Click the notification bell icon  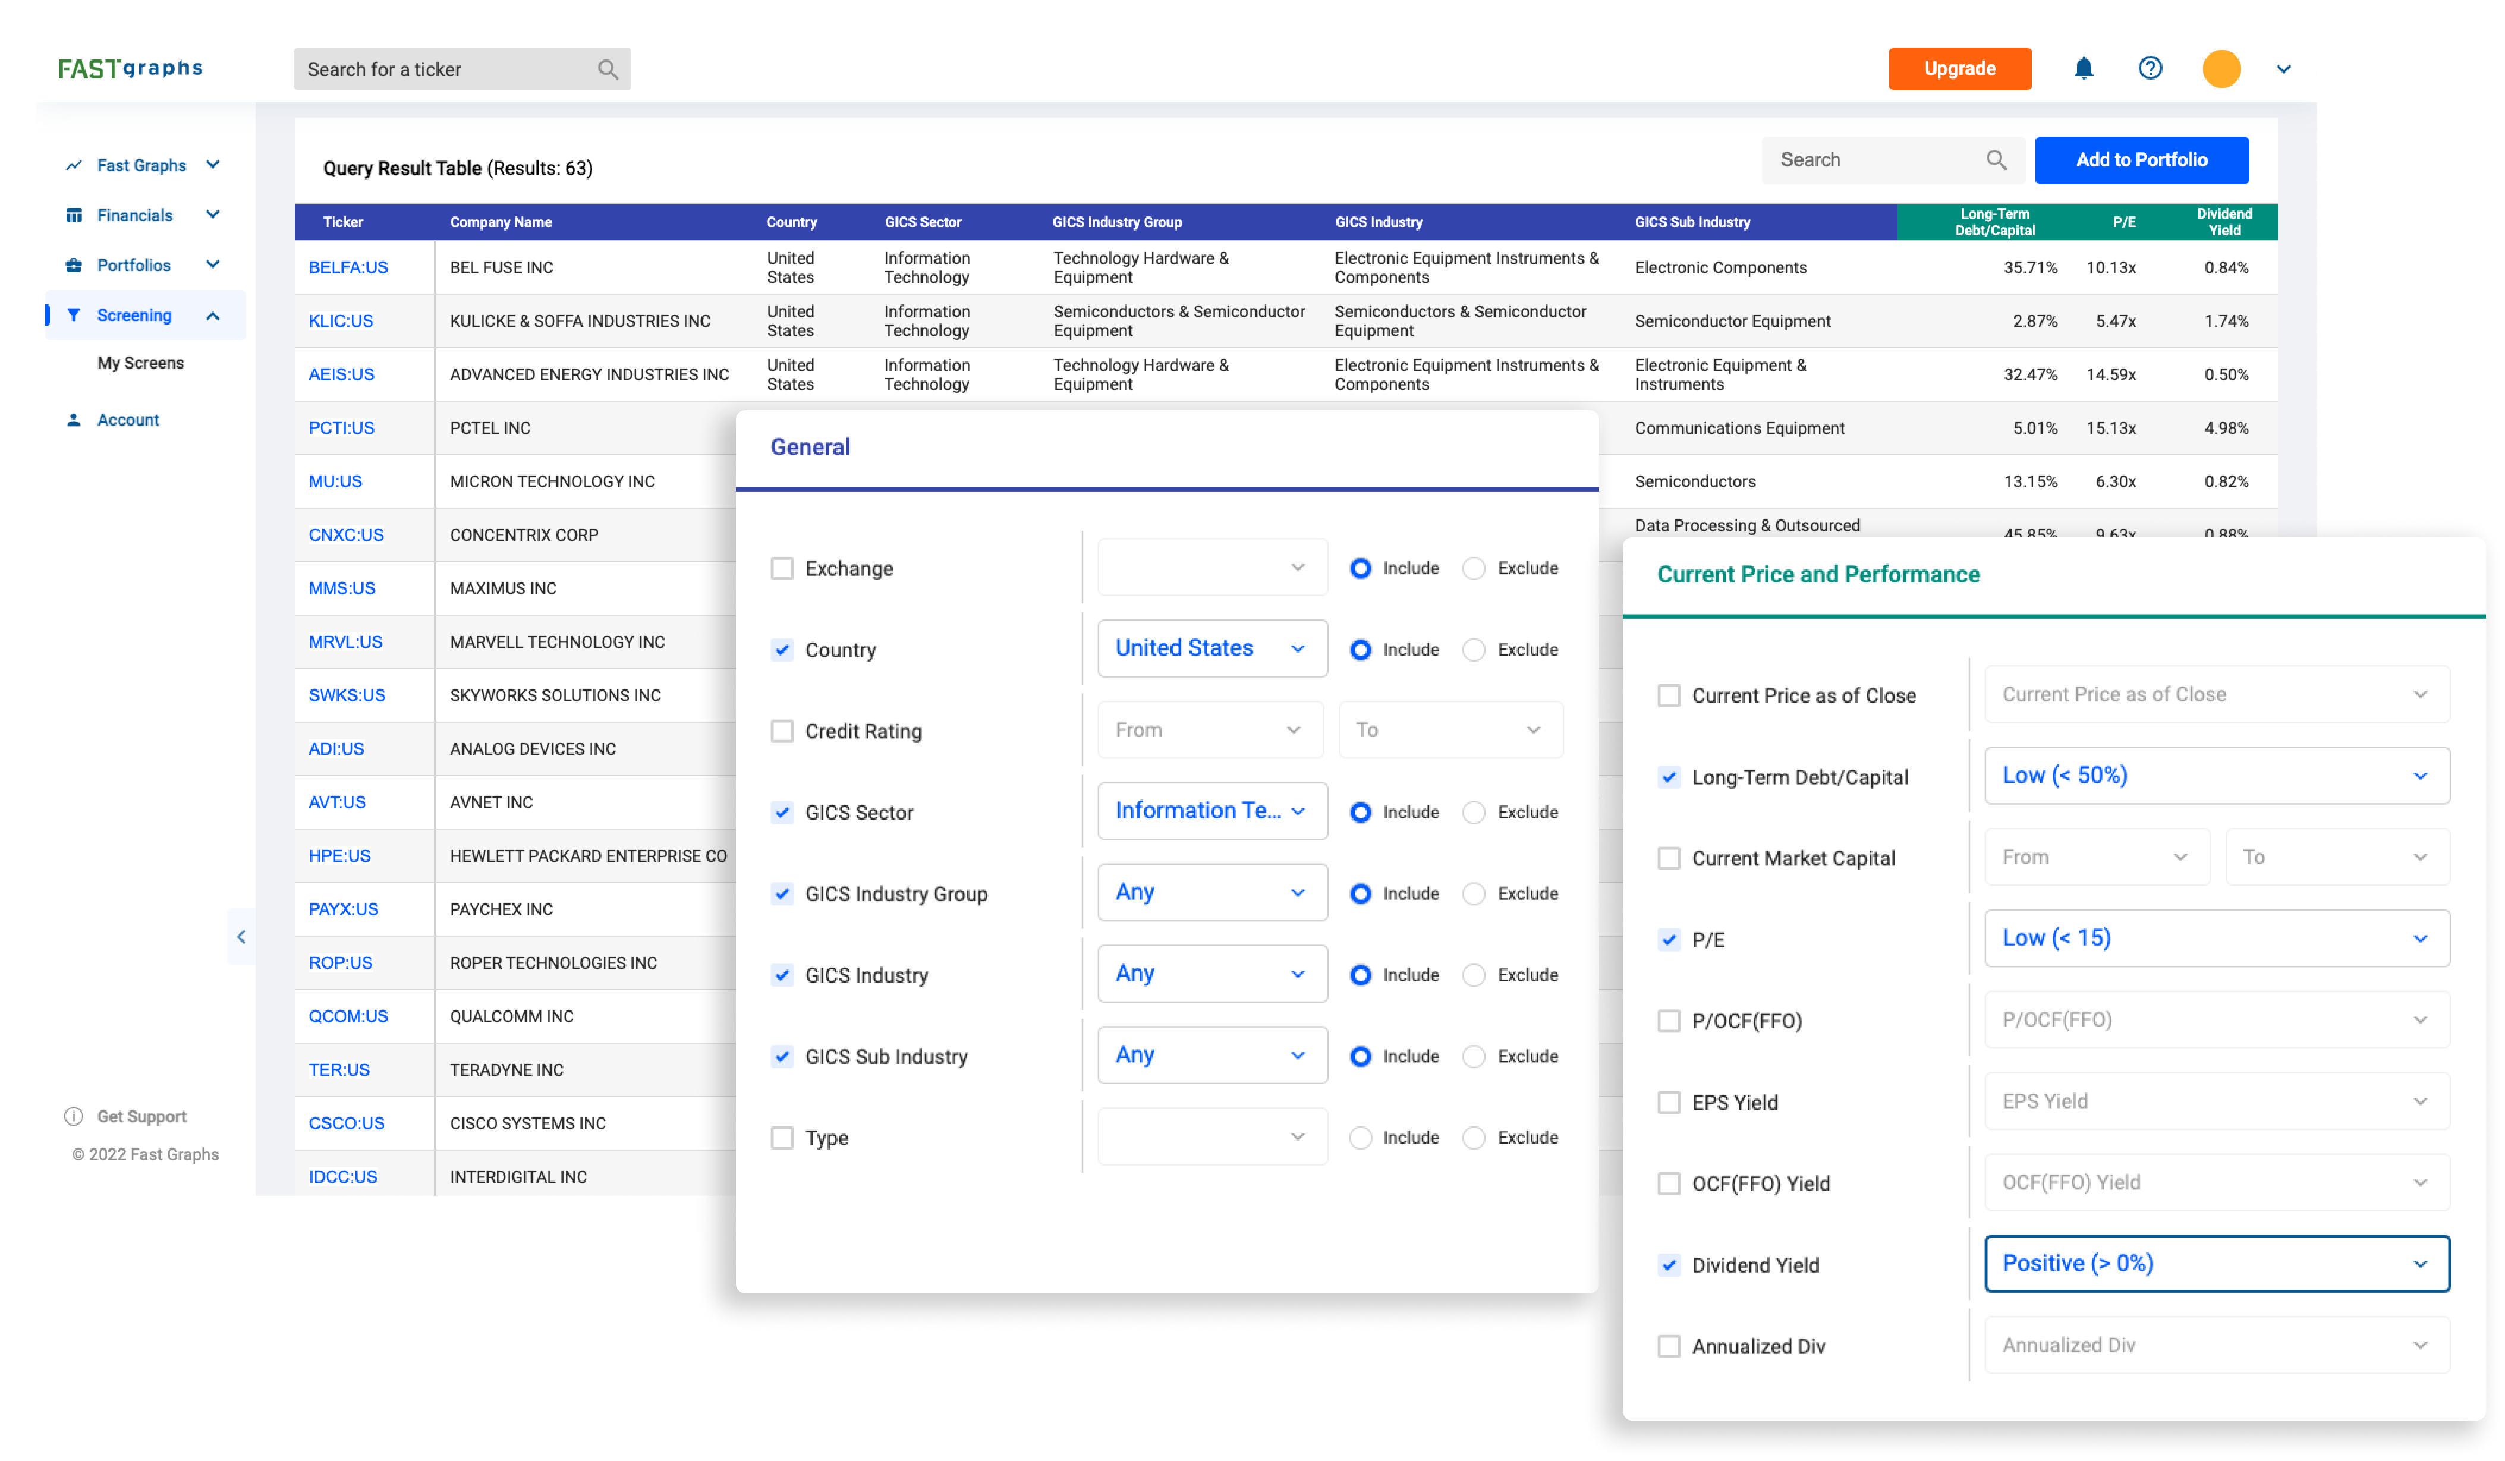coord(2084,68)
